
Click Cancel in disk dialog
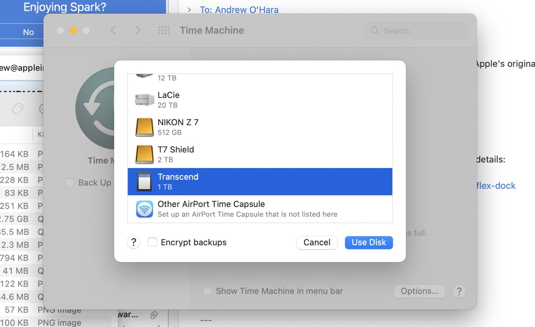click(317, 242)
